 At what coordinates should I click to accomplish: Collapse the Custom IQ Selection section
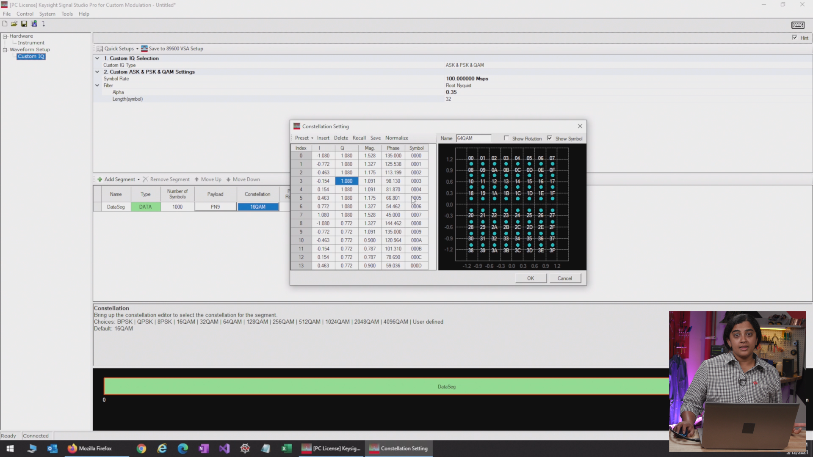(97, 58)
